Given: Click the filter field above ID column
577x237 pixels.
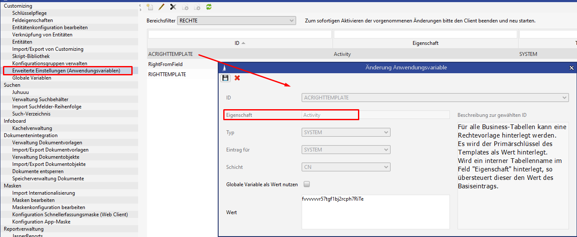Looking at the screenshot, I should 240,34.
